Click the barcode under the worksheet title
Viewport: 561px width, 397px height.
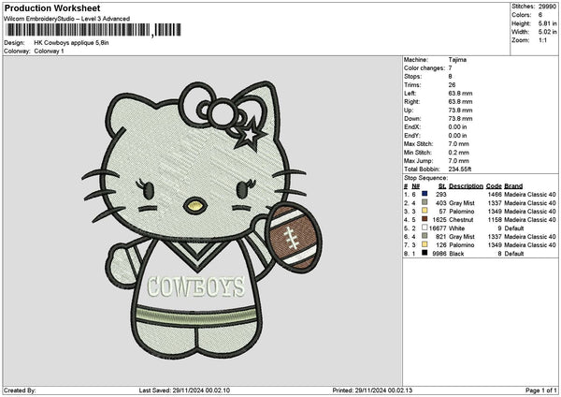(x=93, y=30)
